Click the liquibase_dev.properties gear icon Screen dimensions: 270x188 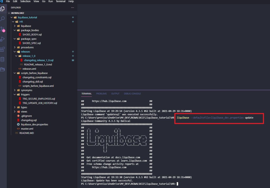point(18,124)
